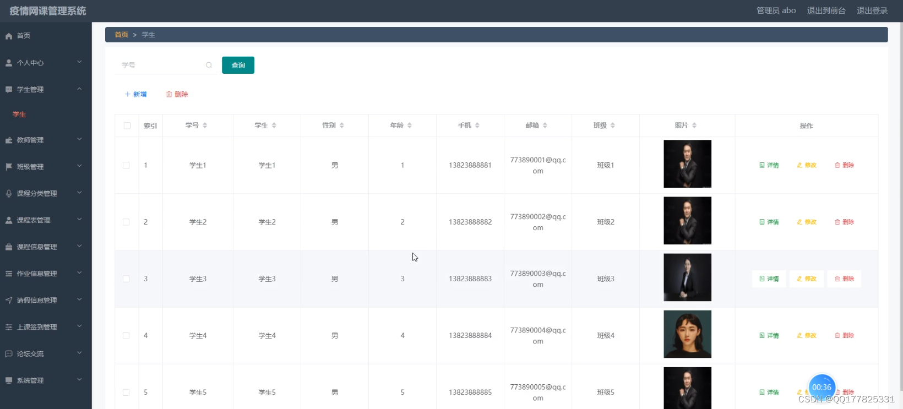Screen dimensions: 903x409
Task: Click the monitor icon for 系统管理
Action: (x=9, y=380)
